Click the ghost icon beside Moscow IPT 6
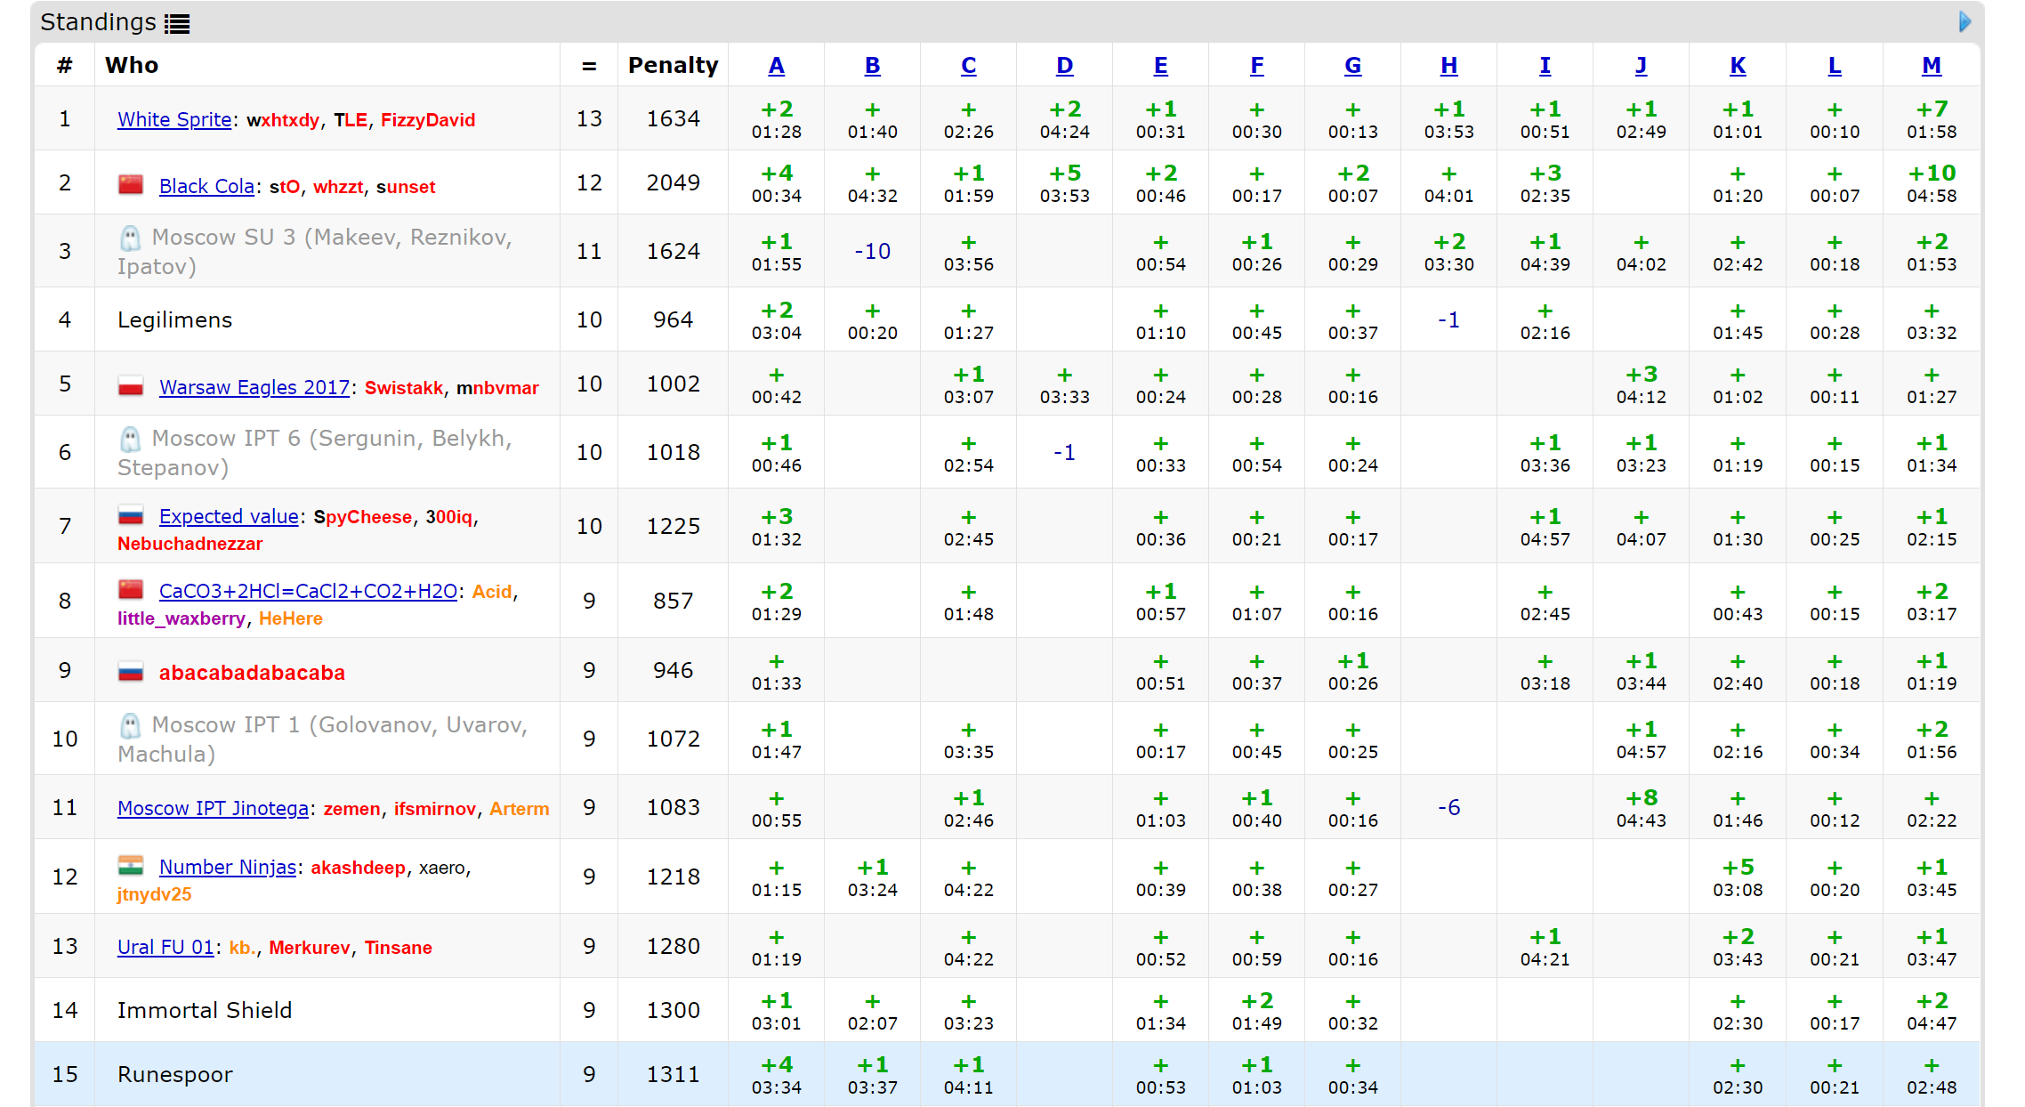Image resolution: width=2025 pixels, height=1107 pixels. pos(131,439)
